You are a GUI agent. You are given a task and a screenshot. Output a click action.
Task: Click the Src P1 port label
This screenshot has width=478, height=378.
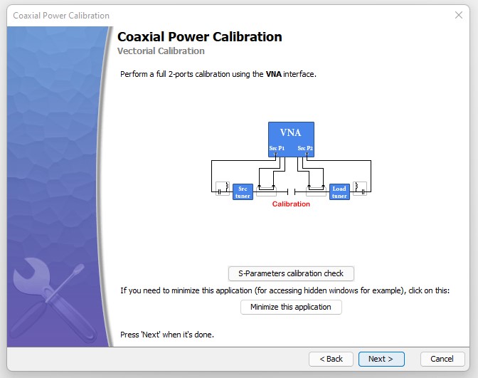tap(277, 148)
